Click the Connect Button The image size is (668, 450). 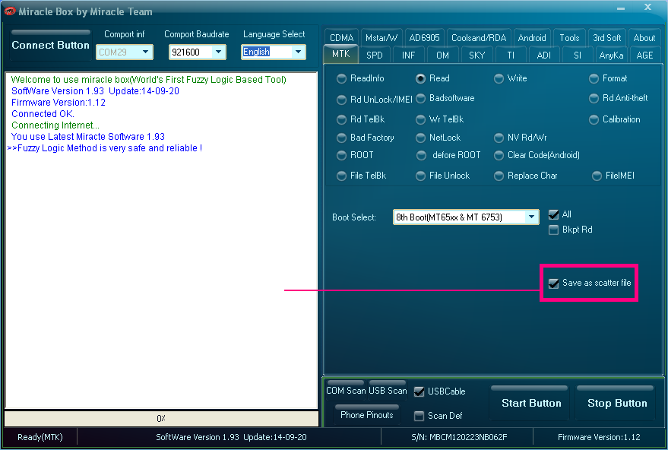coord(50,45)
